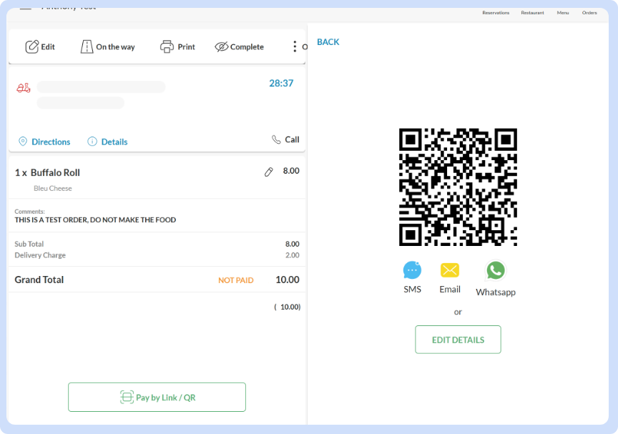Share payment link through Whatsapp icon

[x=496, y=270]
